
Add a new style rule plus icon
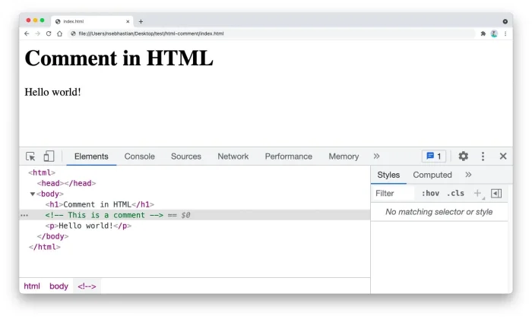(x=478, y=193)
